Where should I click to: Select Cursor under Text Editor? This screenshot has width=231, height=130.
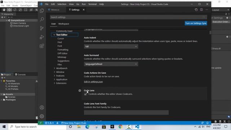61,39
